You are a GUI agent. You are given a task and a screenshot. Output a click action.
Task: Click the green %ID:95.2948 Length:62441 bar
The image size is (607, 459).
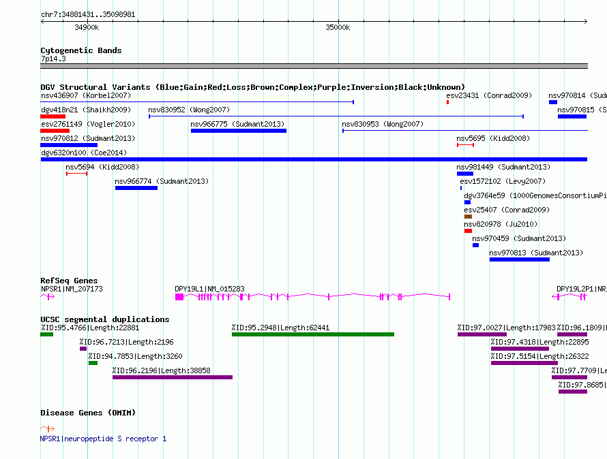313,334
